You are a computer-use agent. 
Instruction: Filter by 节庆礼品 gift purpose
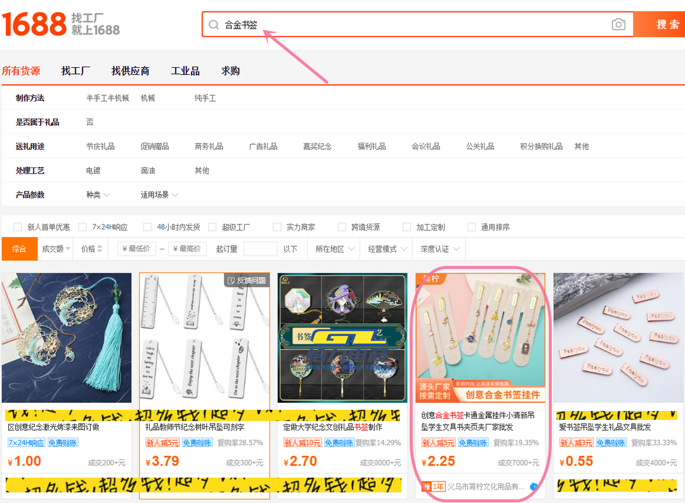tap(100, 147)
